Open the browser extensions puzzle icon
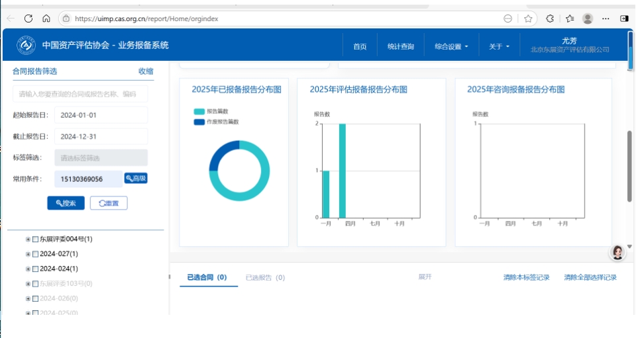This screenshot has height=338, width=636. pyautogui.click(x=550, y=19)
